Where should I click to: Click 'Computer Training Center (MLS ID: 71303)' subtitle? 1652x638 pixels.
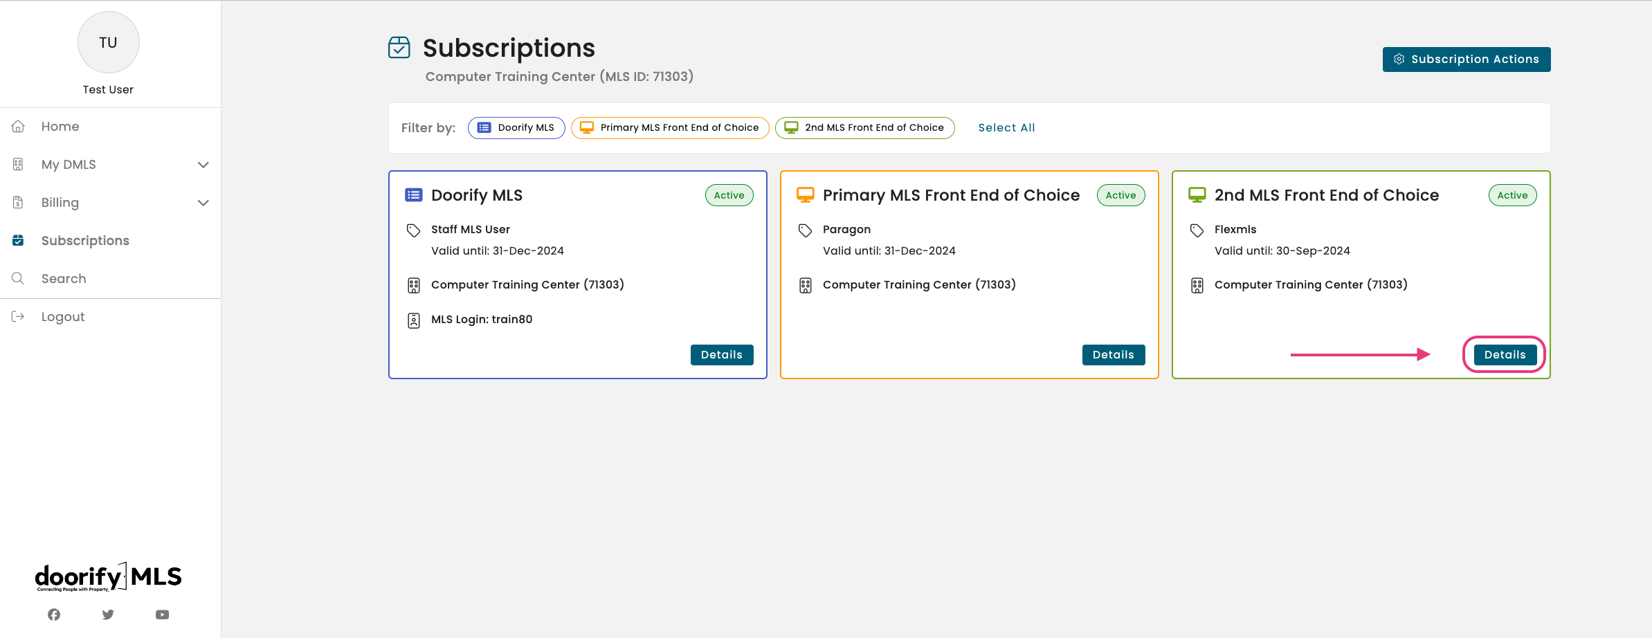coord(559,77)
